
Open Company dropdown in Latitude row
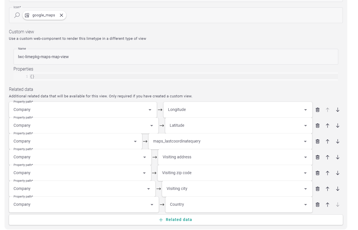point(84,126)
